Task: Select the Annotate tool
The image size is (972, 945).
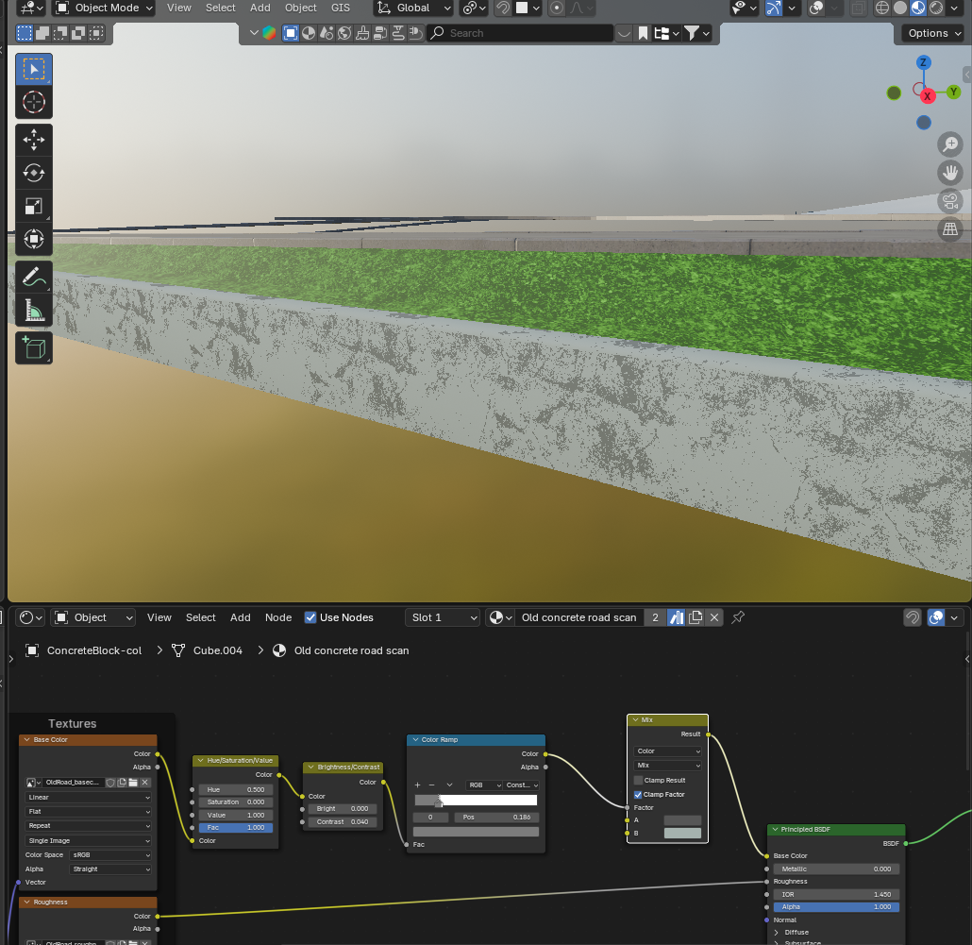Action: coord(33,278)
